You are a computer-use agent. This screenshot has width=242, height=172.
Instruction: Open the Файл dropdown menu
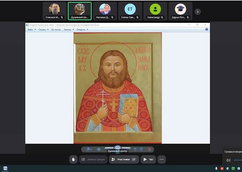(31, 29)
